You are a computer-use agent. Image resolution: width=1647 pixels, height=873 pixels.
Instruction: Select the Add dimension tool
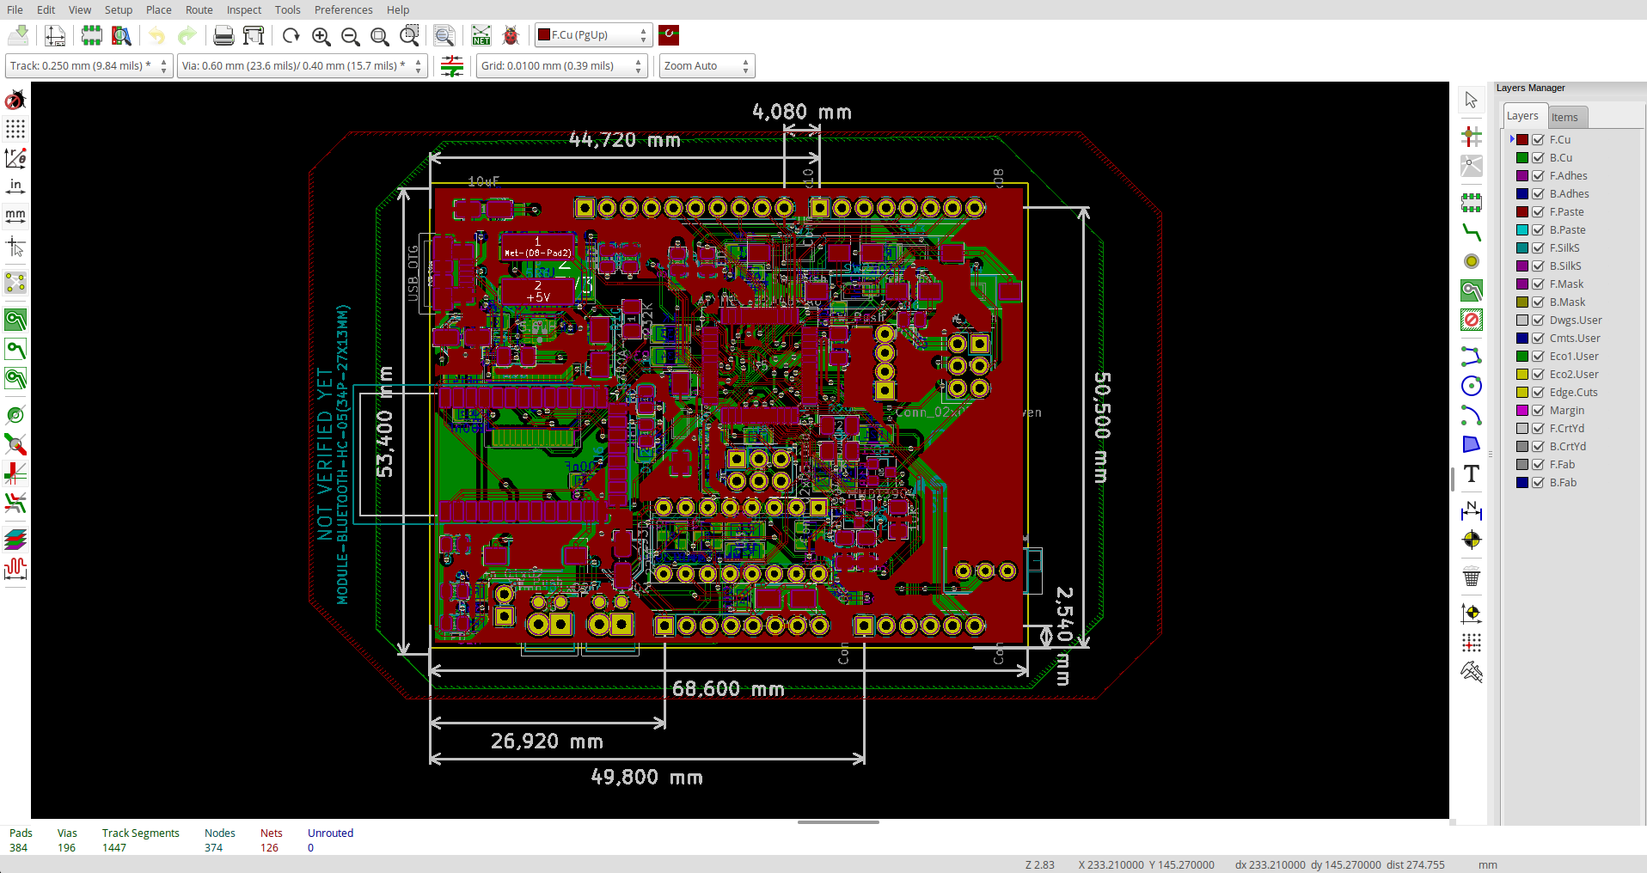click(1472, 510)
